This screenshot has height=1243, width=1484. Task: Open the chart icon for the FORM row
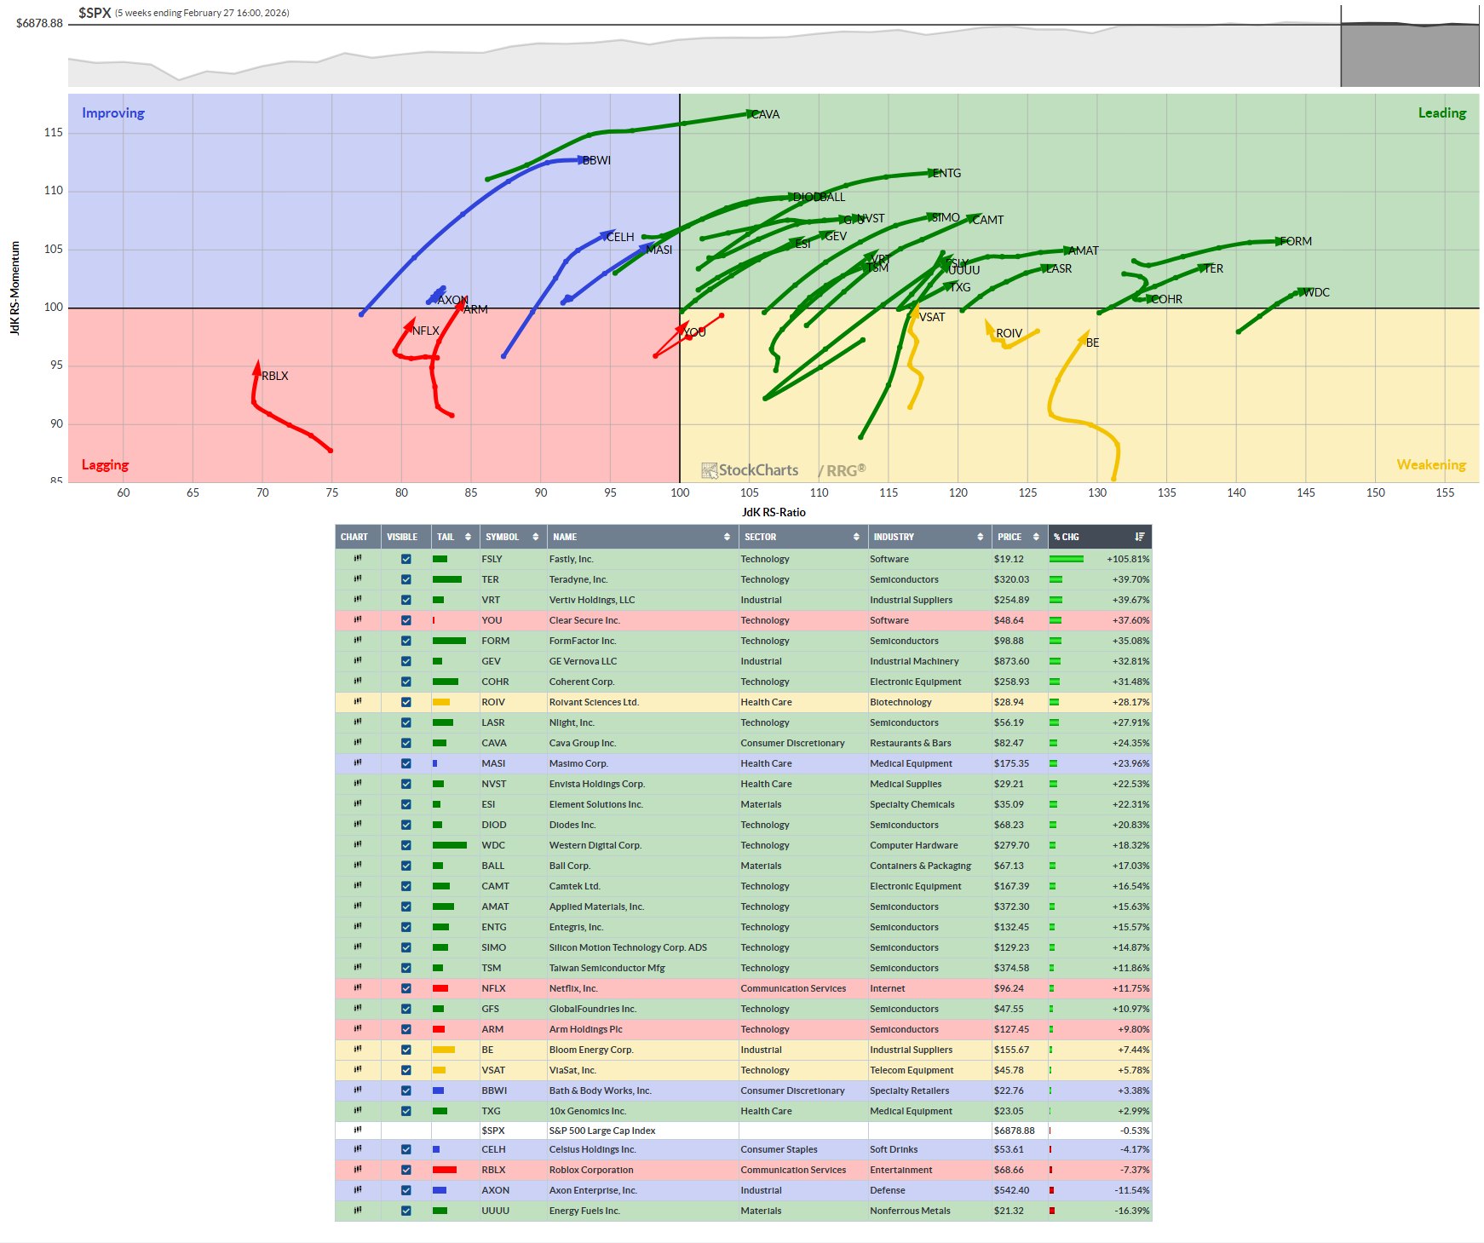358,641
